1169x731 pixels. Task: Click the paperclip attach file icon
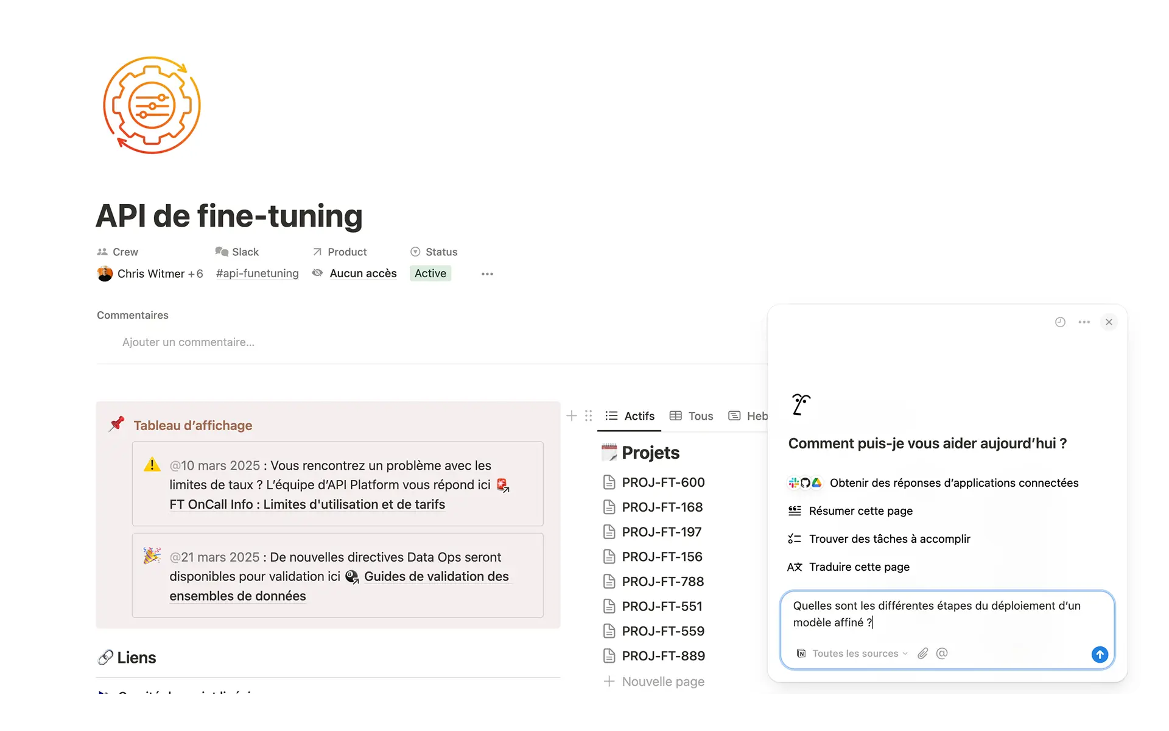pyautogui.click(x=923, y=654)
